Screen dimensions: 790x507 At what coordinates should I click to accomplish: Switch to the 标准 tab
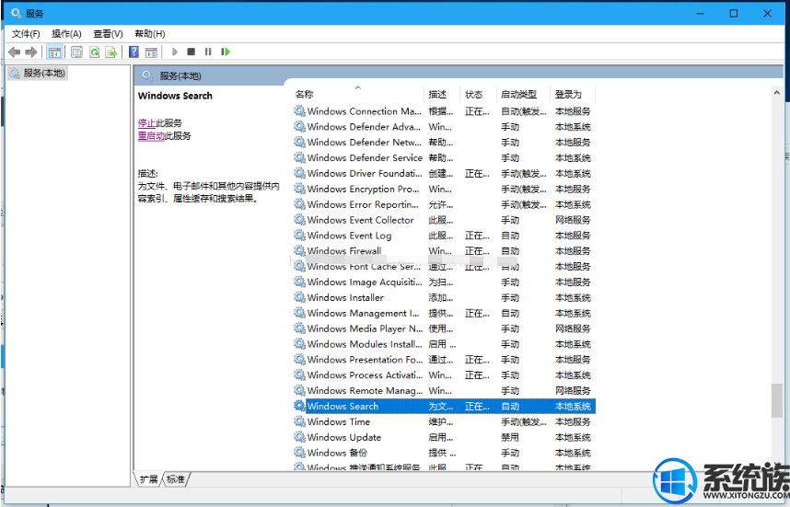(x=175, y=479)
